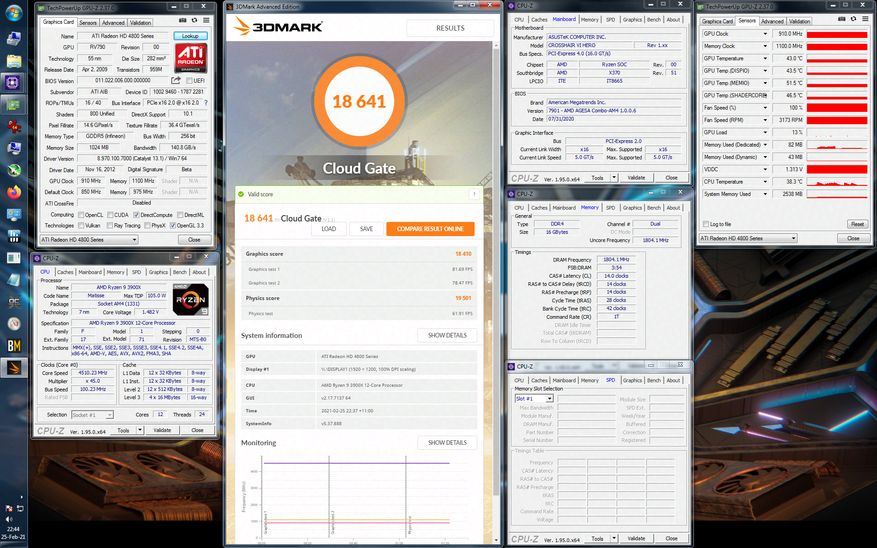
Task: Click the Bus Interface question mark icon
Action: point(206,103)
